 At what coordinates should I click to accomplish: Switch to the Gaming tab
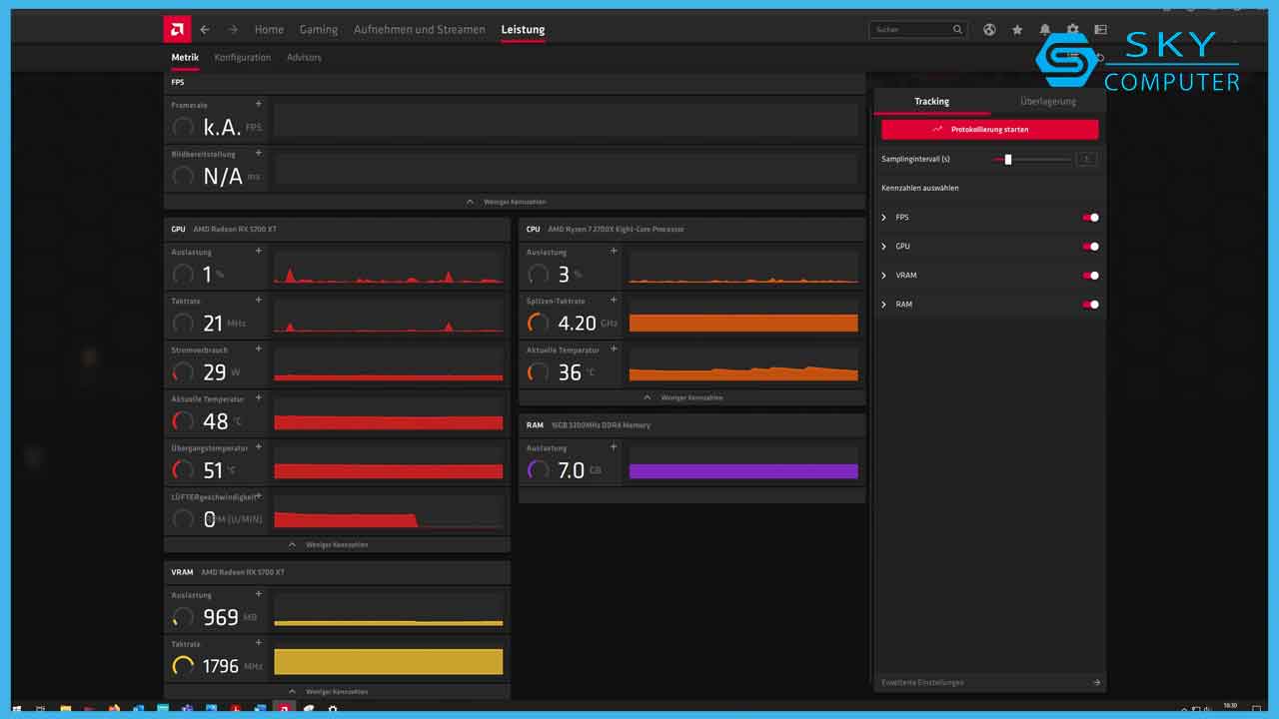point(319,30)
